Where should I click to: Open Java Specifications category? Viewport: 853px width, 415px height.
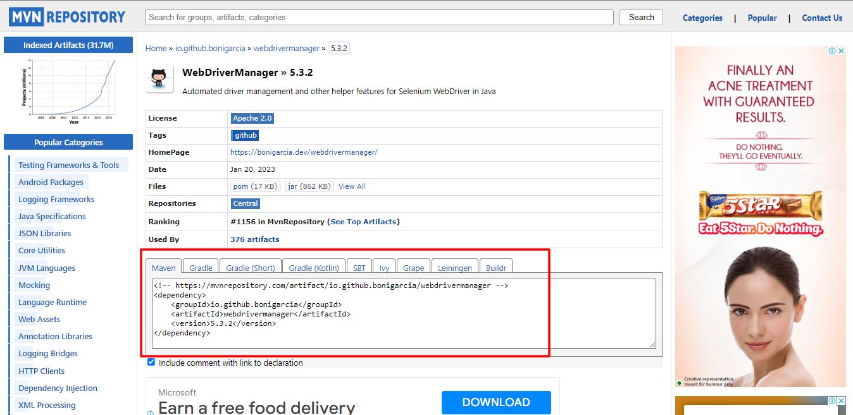[52, 216]
